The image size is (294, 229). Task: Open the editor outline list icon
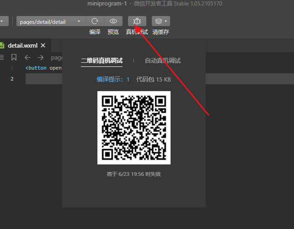point(2,57)
